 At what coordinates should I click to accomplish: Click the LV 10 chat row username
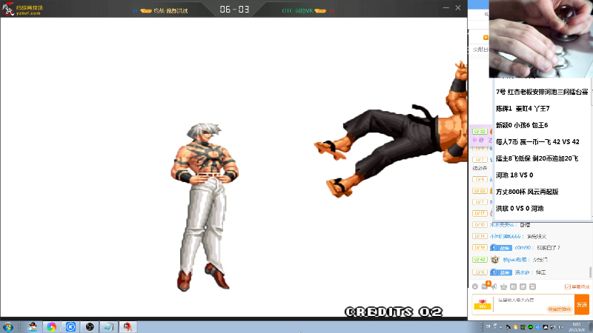coord(503,225)
